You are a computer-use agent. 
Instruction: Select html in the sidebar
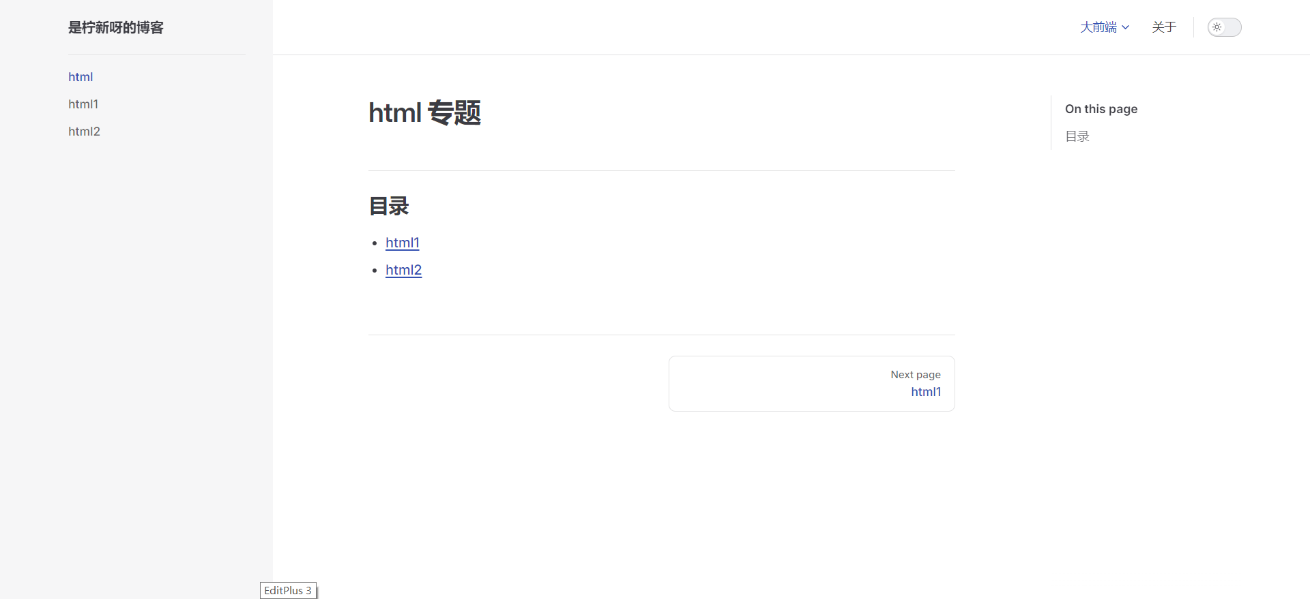(81, 77)
